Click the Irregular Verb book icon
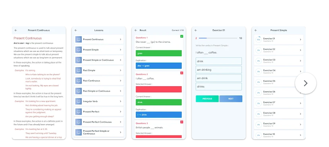Screen dimensions: 329x147 [x=78, y=101]
